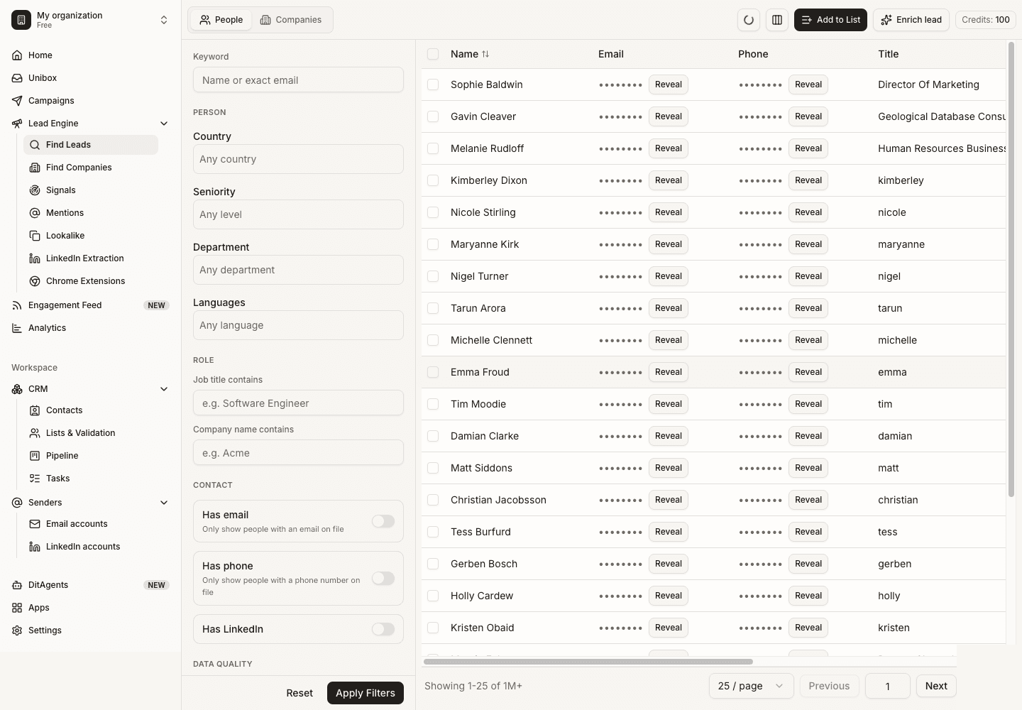Select Find Leads menu item

91,145
